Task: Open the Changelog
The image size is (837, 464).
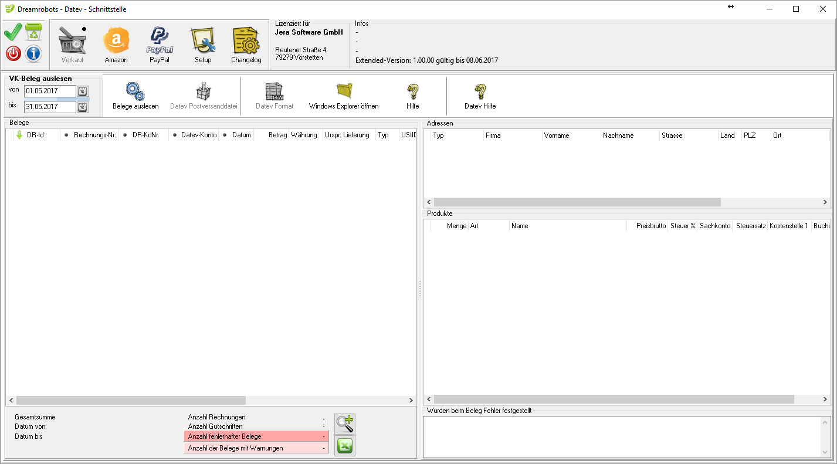Action: pyautogui.click(x=246, y=45)
